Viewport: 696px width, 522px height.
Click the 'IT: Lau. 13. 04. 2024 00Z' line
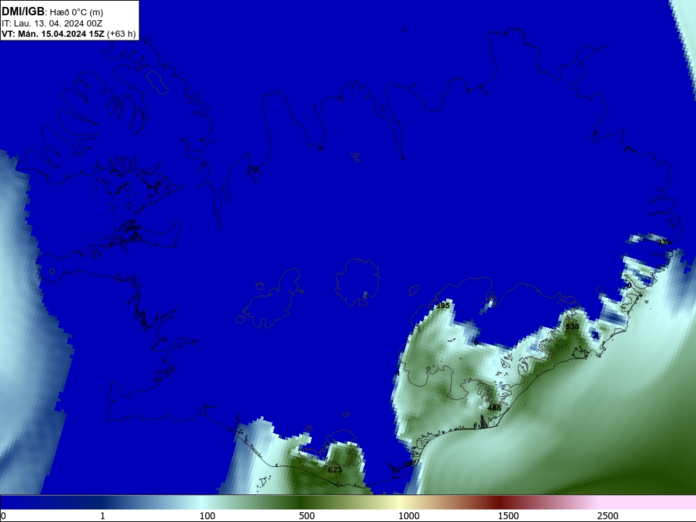pyautogui.click(x=52, y=24)
